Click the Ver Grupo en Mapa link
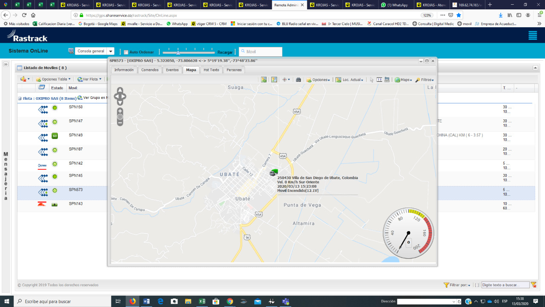This screenshot has height=307, width=545. coord(92,98)
